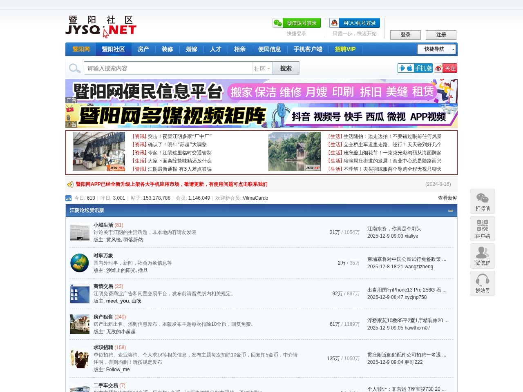Click the megaphone announcement icon
Viewport: 523px width, 392px height.
(70, 184)
